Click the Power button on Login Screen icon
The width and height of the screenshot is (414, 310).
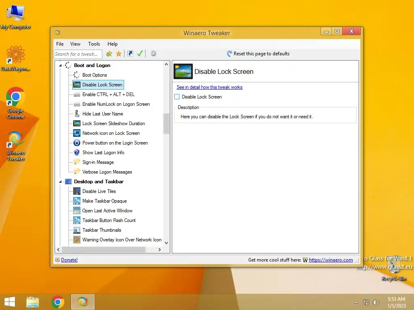pyautogui.click(x=77, y=143)
